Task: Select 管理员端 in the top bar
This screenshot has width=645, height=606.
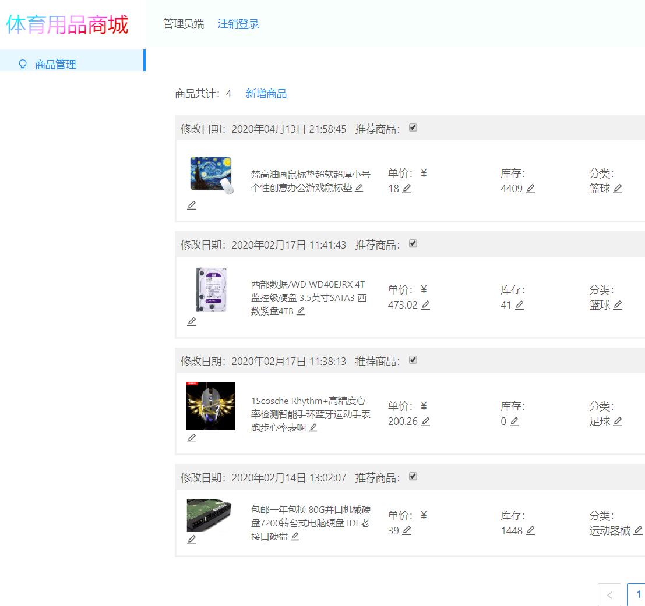Action: [x=184, y=24]
